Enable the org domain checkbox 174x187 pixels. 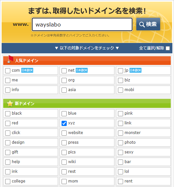pyautogui.click(x=64, y=80)
